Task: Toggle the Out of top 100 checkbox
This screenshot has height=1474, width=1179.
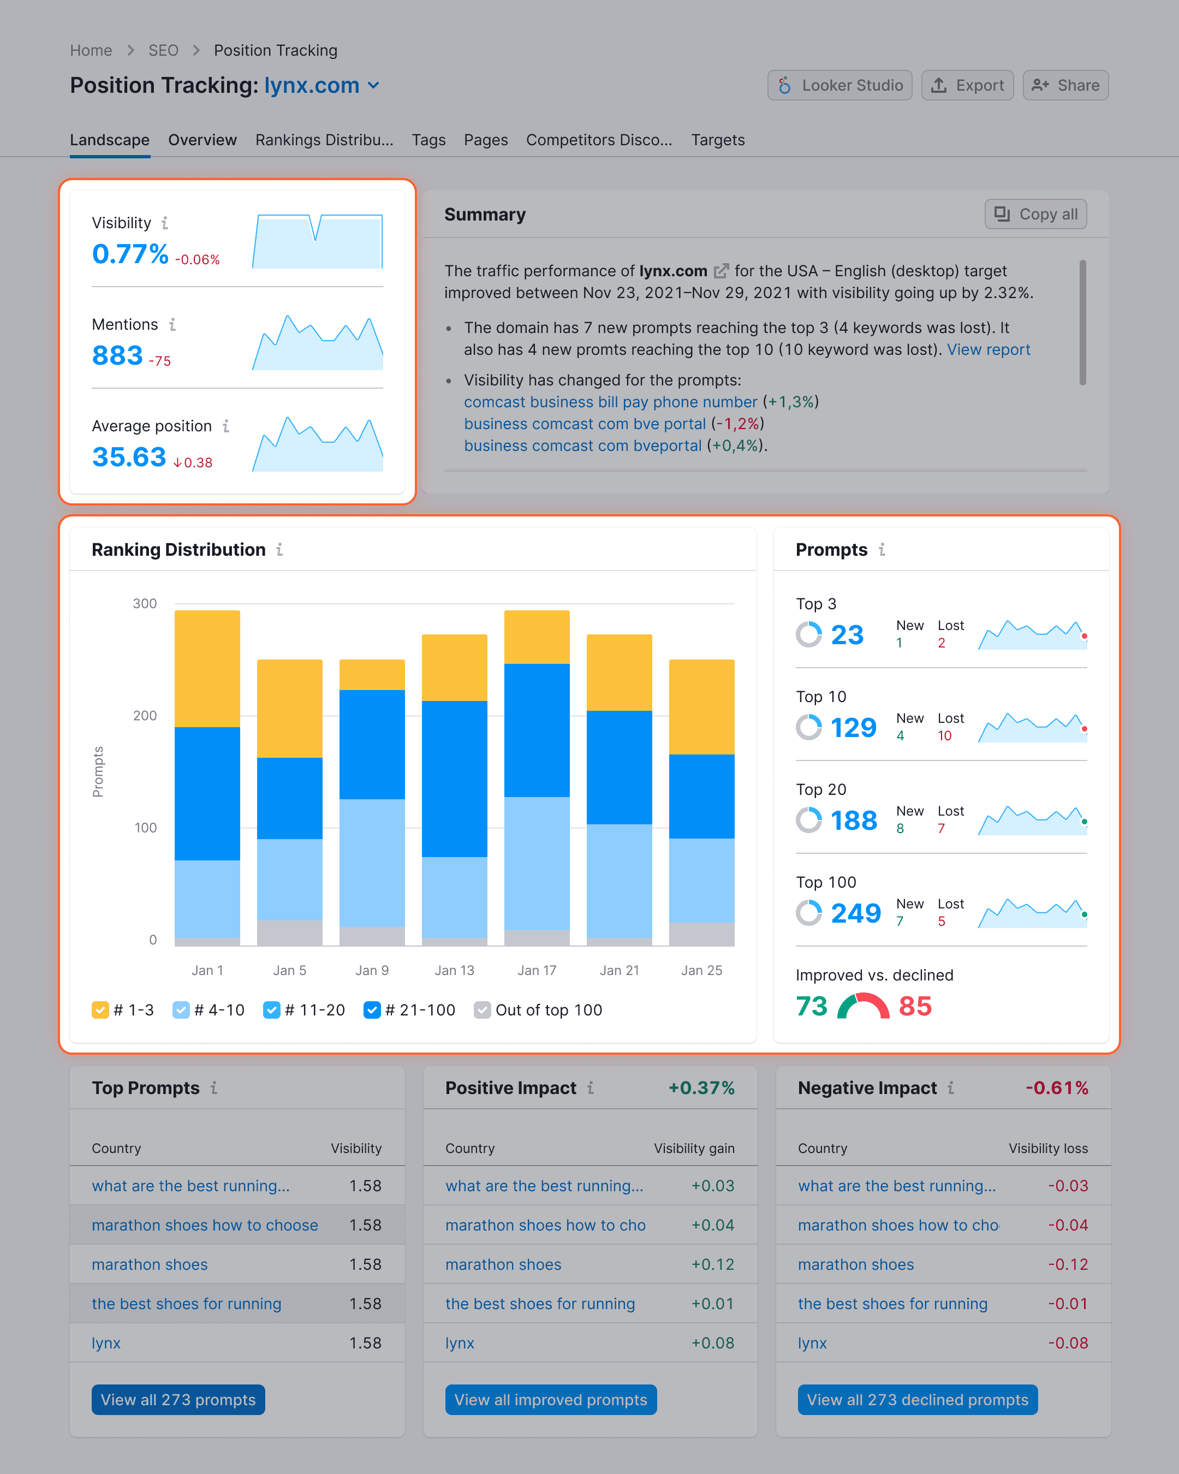Action: (482, 1010)
